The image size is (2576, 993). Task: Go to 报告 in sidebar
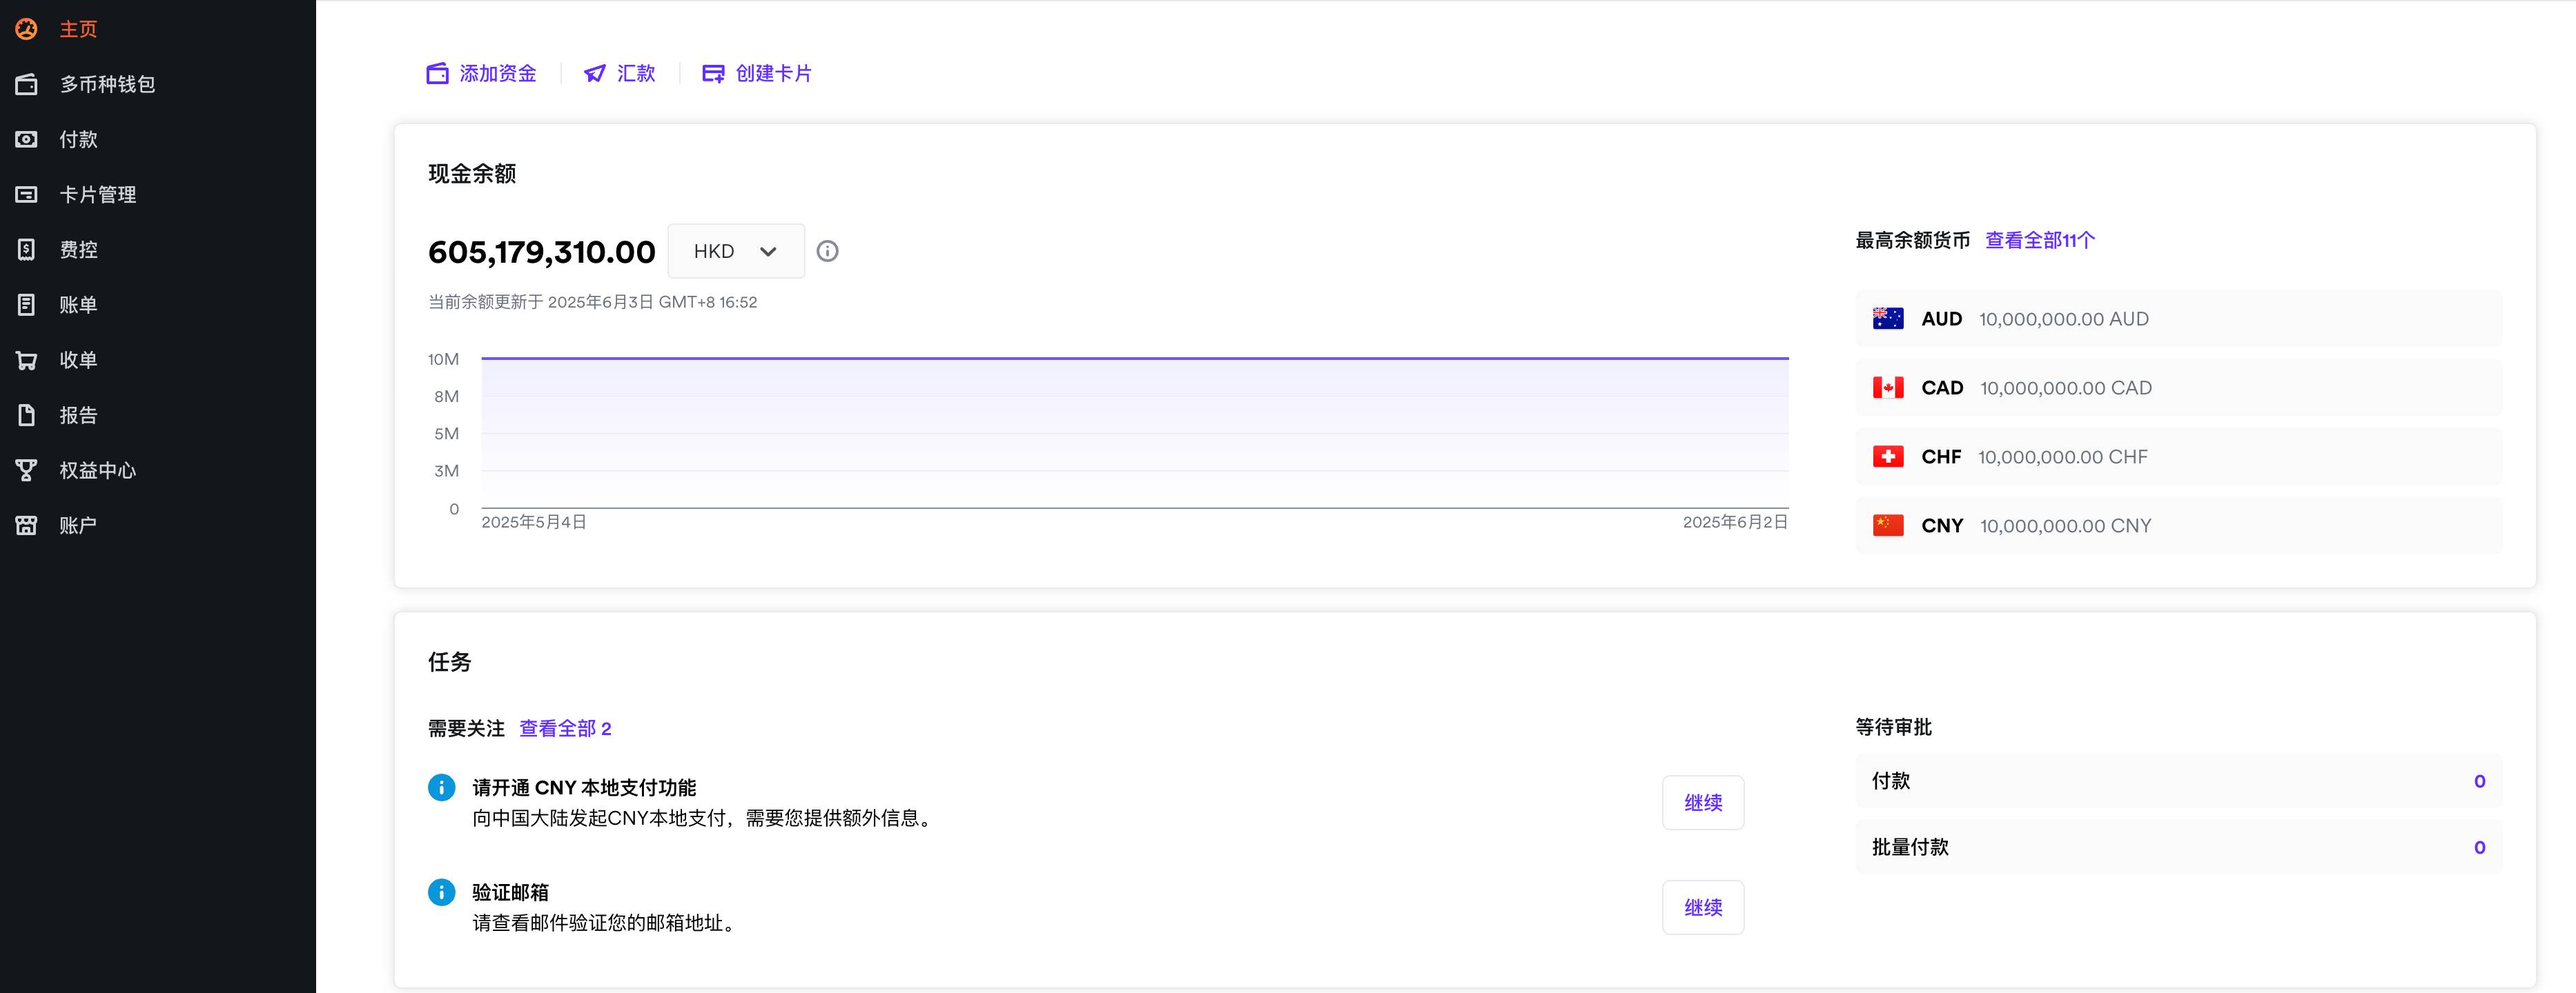click(x=78, y=416)
